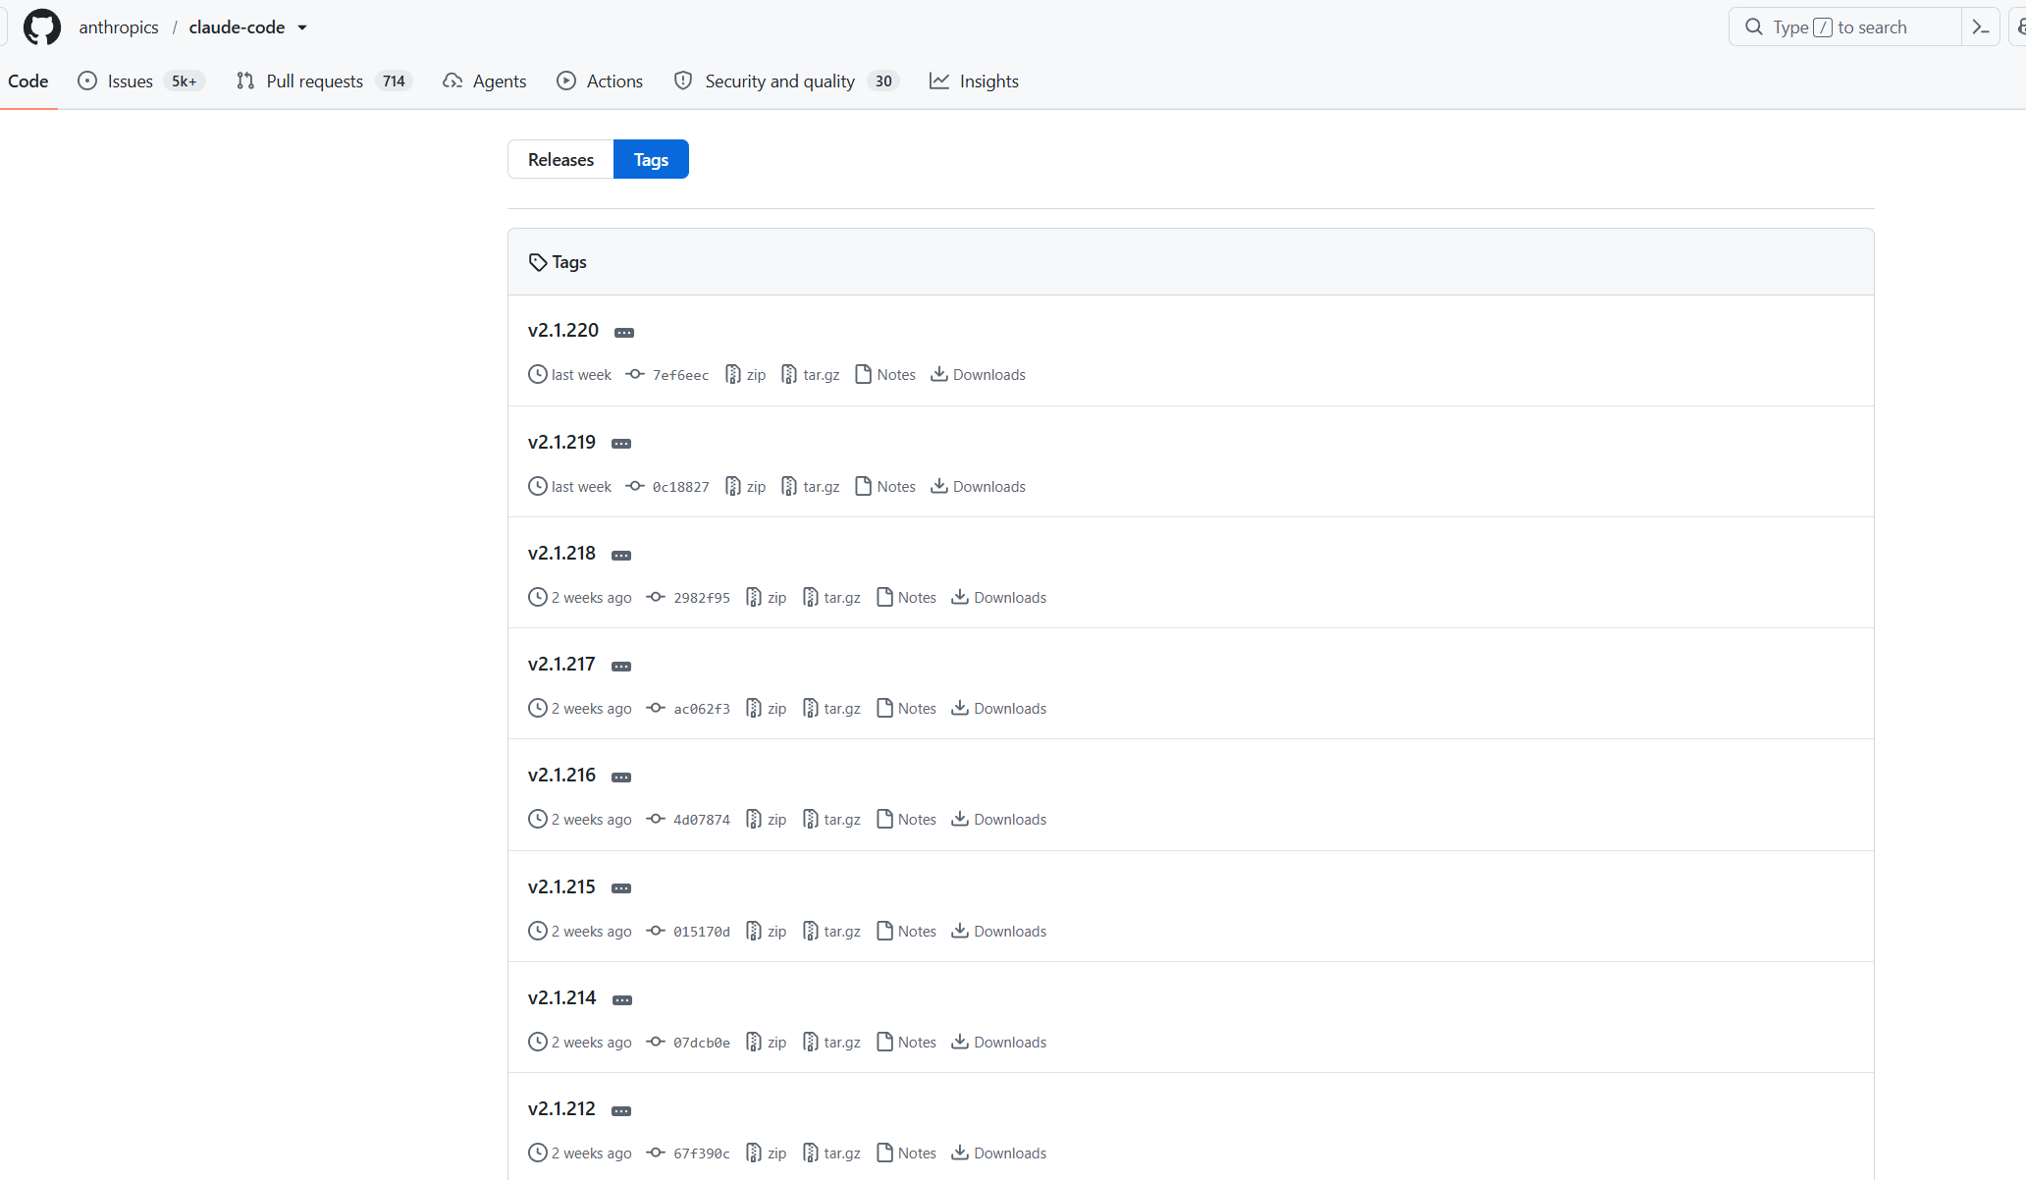Image resolution: width=2026 pixels, height=1180 pixels.
Task: Open commit 2982f95
Action: coord(688,598)
